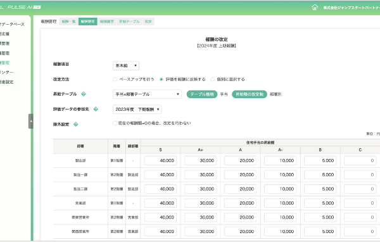
Task: Edit the C value for 製造部 row
Action: pyautogui.click(x=360, y=160)
